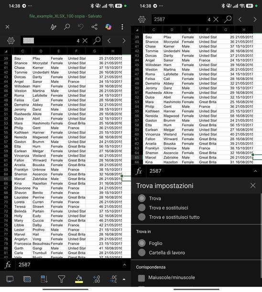Viewport: 262px width, 292px height.
Task: Select column H header in right sheet
Action: (244, 30)
